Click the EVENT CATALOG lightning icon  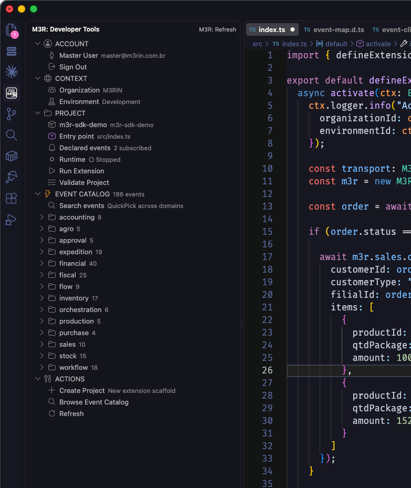click(48, 194)
